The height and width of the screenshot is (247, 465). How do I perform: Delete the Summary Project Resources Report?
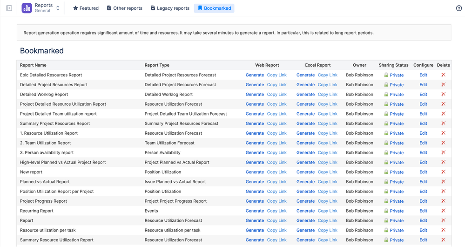443,123
